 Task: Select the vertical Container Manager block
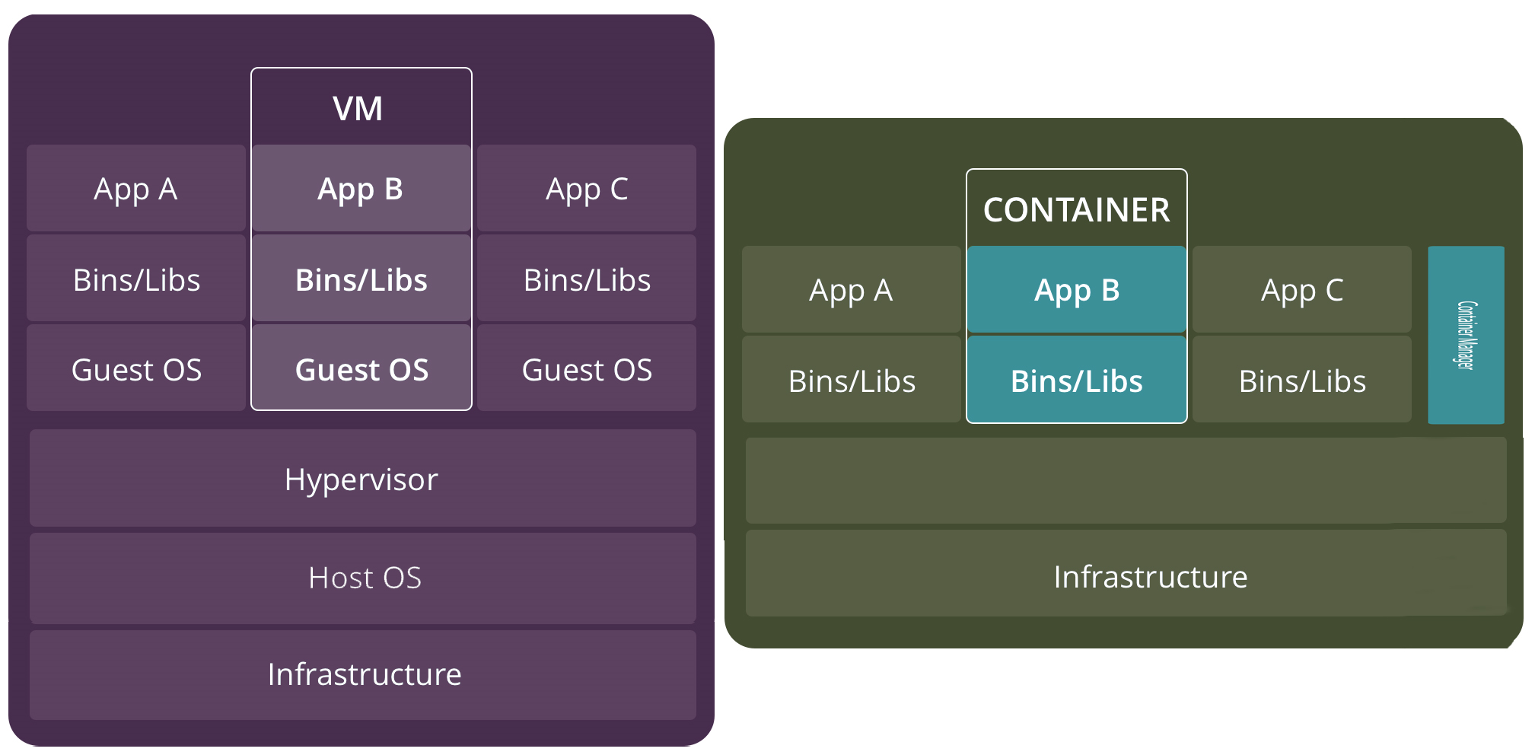pyautogui.click(x=1466, y=335)
